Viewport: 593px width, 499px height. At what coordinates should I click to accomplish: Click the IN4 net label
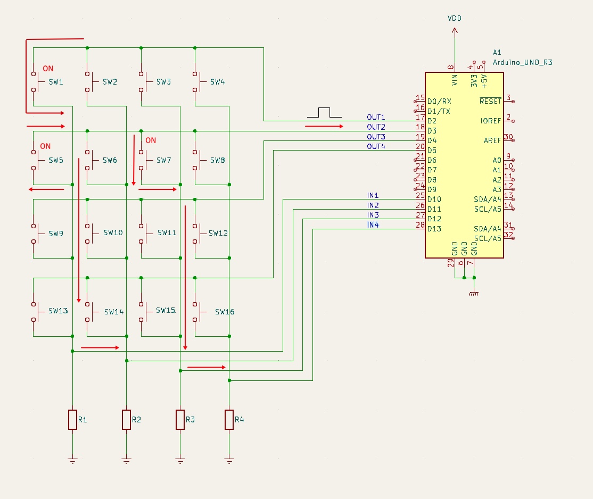click(373, 225)
